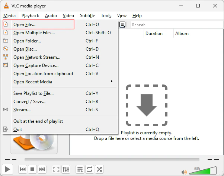This screenshot has width=224, height=176.
Task: Open the Help menu
Action: pyautogui.click(x=137, y=15)
